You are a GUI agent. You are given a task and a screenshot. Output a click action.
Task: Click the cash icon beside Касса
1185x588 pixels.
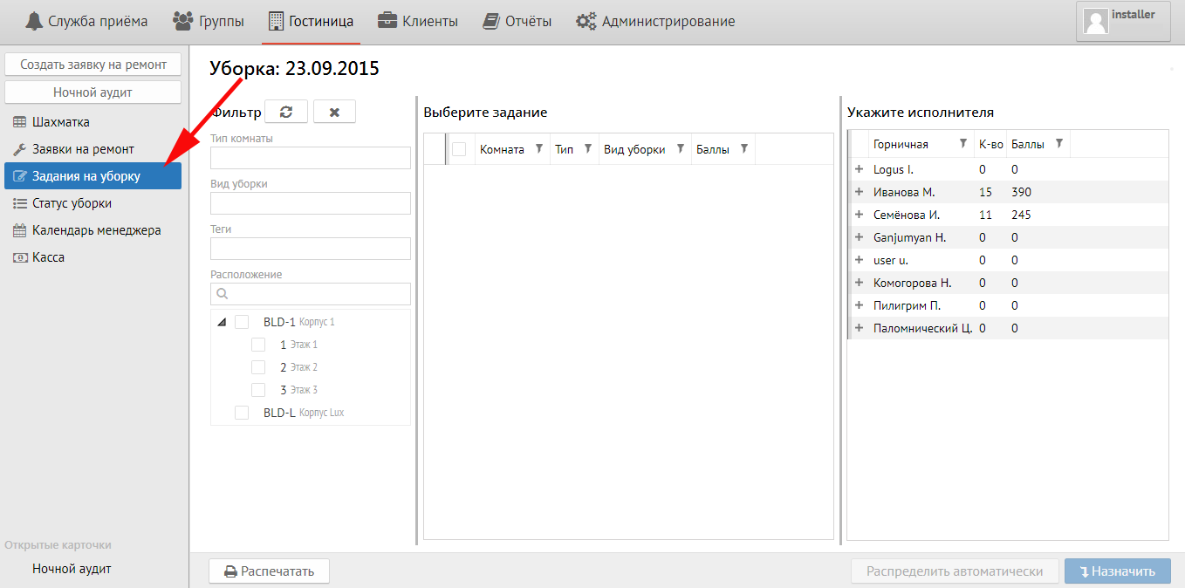coord(19,257)
